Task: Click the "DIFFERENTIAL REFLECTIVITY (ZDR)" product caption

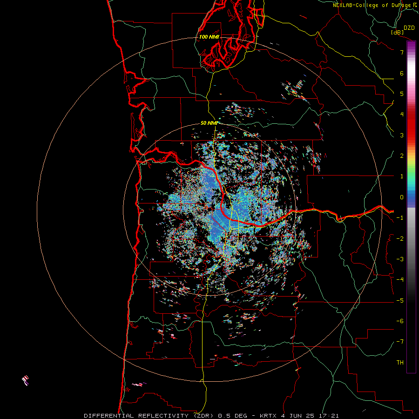Action: 149,416
